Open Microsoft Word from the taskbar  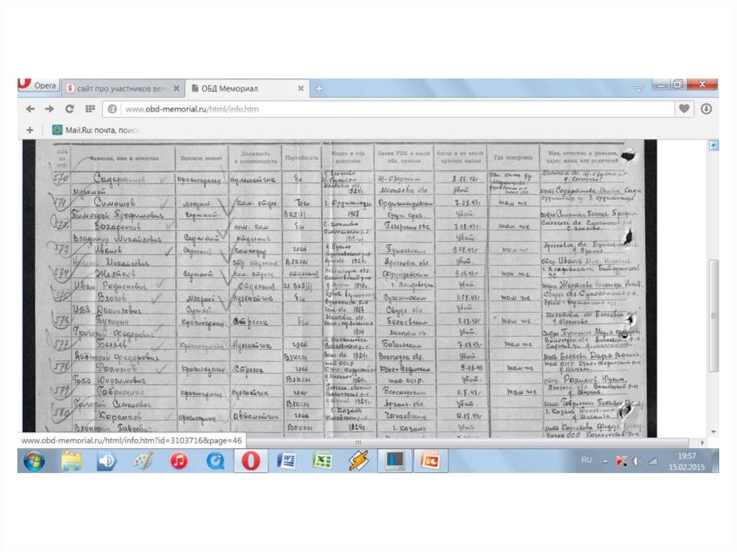pyautogui.click(x=286, y=461)
